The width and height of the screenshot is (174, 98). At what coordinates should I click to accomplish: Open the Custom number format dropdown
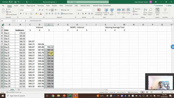pos(92,10)
